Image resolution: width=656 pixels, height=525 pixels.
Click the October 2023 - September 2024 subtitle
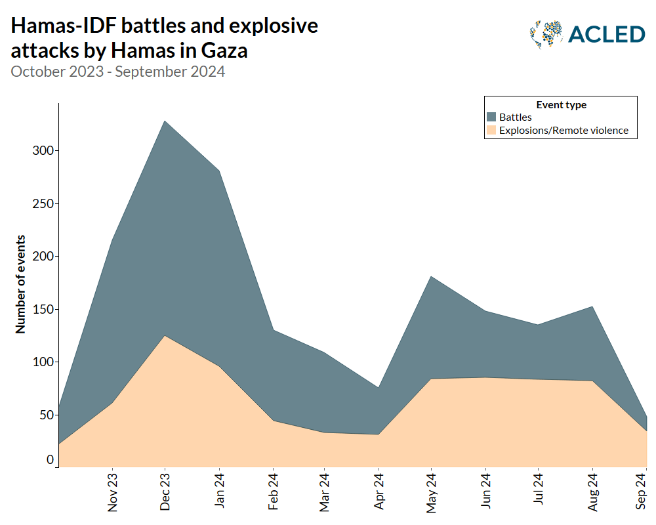click(x=118, y=72)
